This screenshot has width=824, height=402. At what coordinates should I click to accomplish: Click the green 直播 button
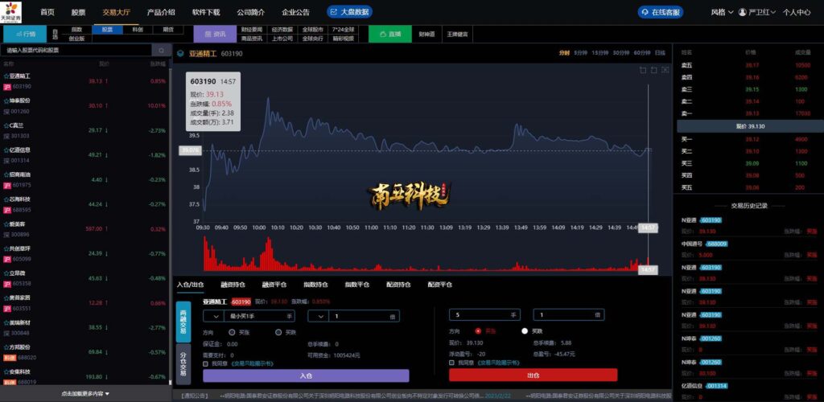pos(390,34)
